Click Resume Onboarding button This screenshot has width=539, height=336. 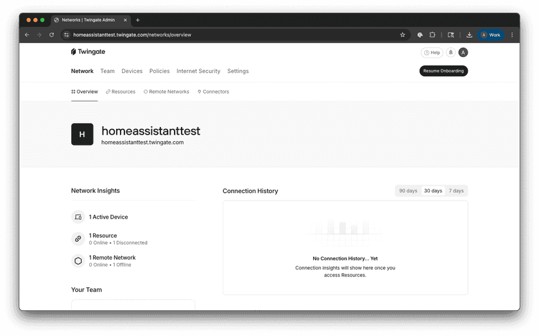point(443,71)
